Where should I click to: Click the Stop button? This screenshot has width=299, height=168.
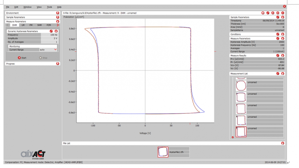pos(43,58)
